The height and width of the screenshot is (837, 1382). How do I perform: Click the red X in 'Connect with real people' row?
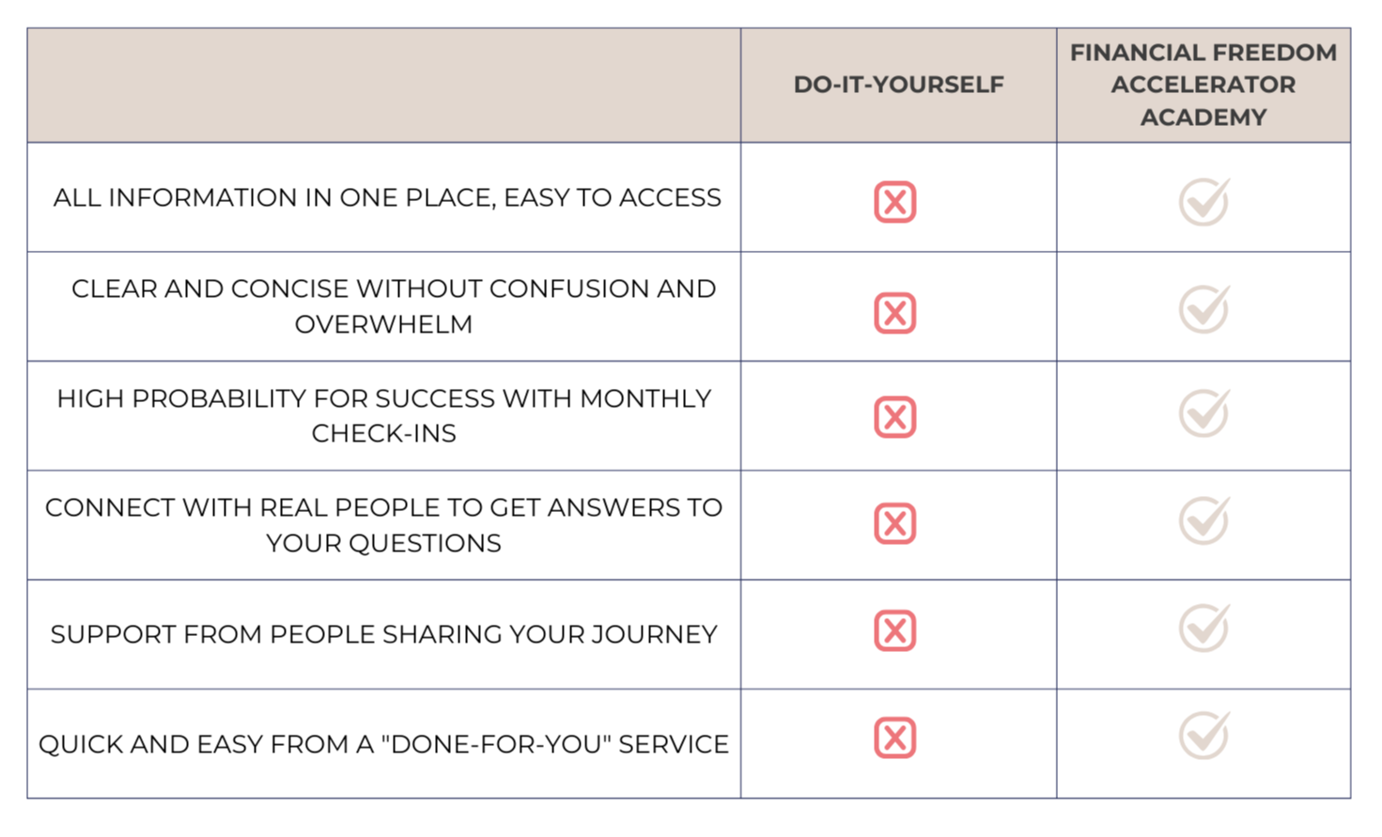tap(894, 524)
